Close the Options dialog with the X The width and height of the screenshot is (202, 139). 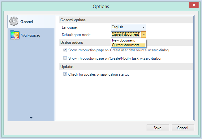pyautogui.click(x=194, y=5)
